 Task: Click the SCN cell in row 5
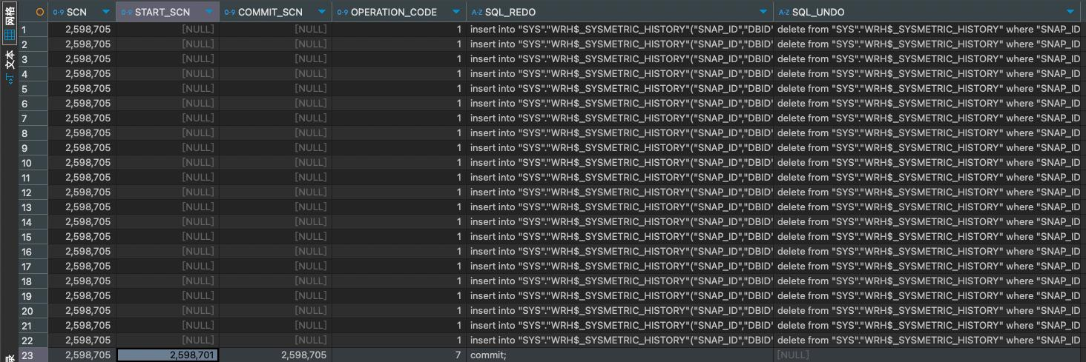[82, 89]
